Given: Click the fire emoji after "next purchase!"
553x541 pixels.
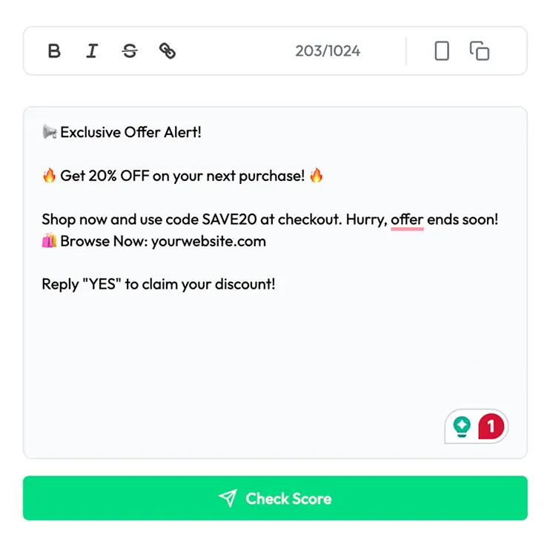Looking at the screenshot, I should pyautogui.click(x=317, y=177).
